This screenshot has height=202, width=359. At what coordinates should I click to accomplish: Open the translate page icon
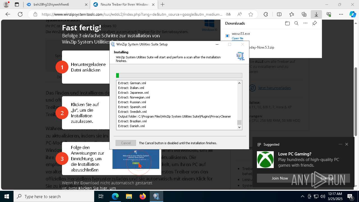[228, 14]
